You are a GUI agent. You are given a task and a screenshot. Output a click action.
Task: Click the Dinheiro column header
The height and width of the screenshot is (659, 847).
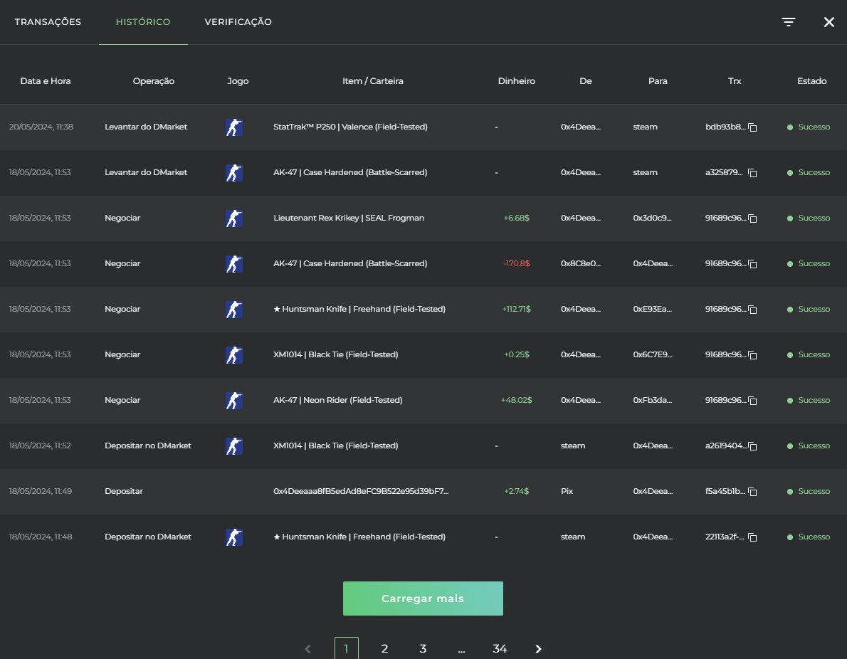coord(517,81)
